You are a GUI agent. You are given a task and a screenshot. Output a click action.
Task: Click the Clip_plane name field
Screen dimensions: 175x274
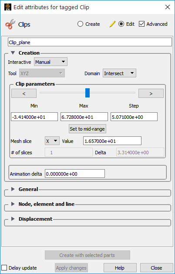(90, 42)
